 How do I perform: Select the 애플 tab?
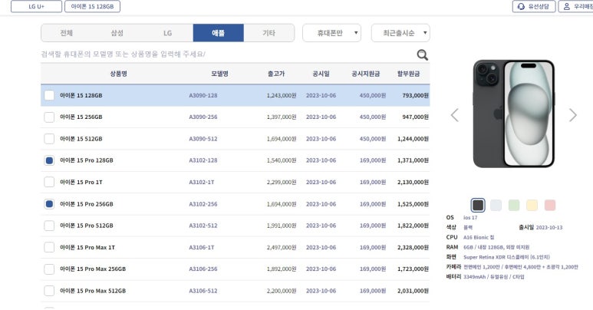coord(218,33)
